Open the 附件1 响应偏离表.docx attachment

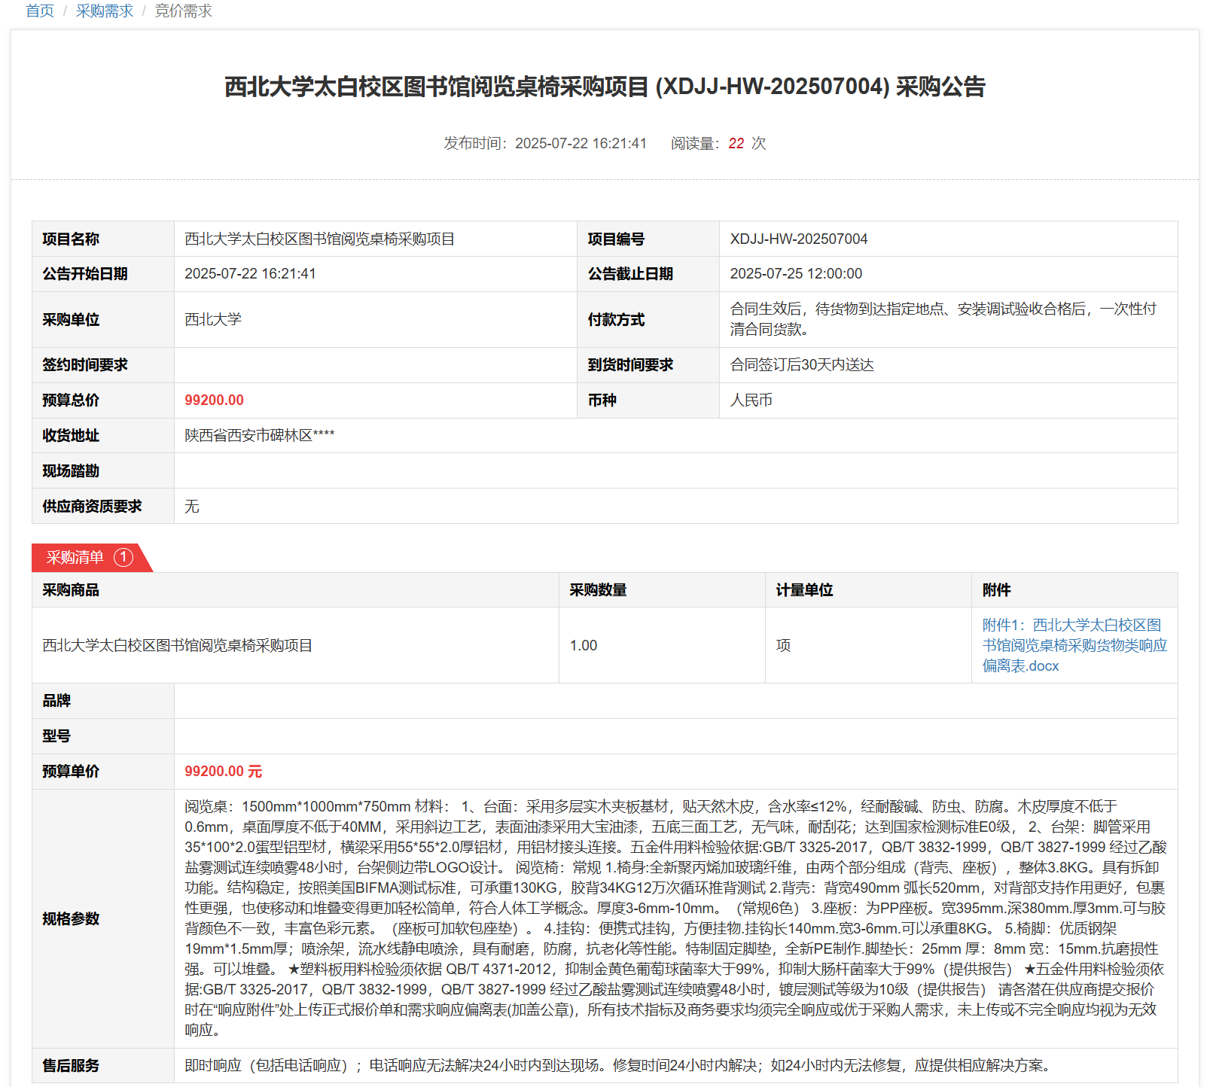(1074, 645)
